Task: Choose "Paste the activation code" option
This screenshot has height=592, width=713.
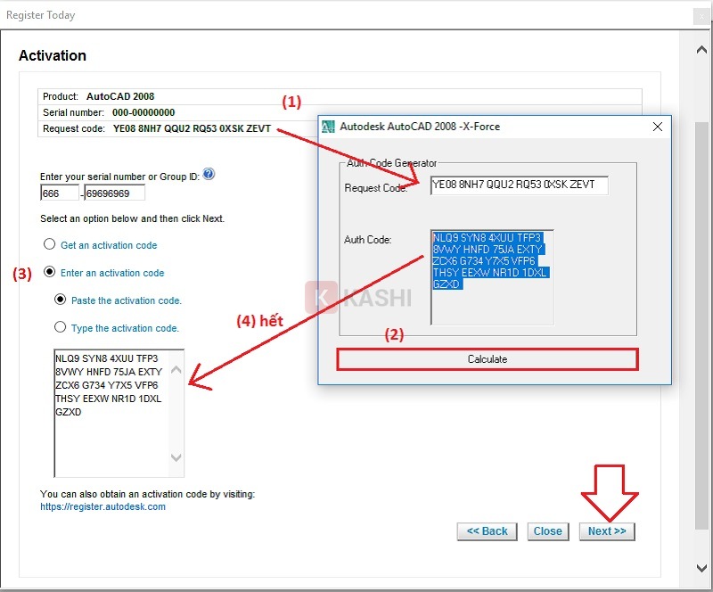Action: pyautogui.click(x=61, y=300)
